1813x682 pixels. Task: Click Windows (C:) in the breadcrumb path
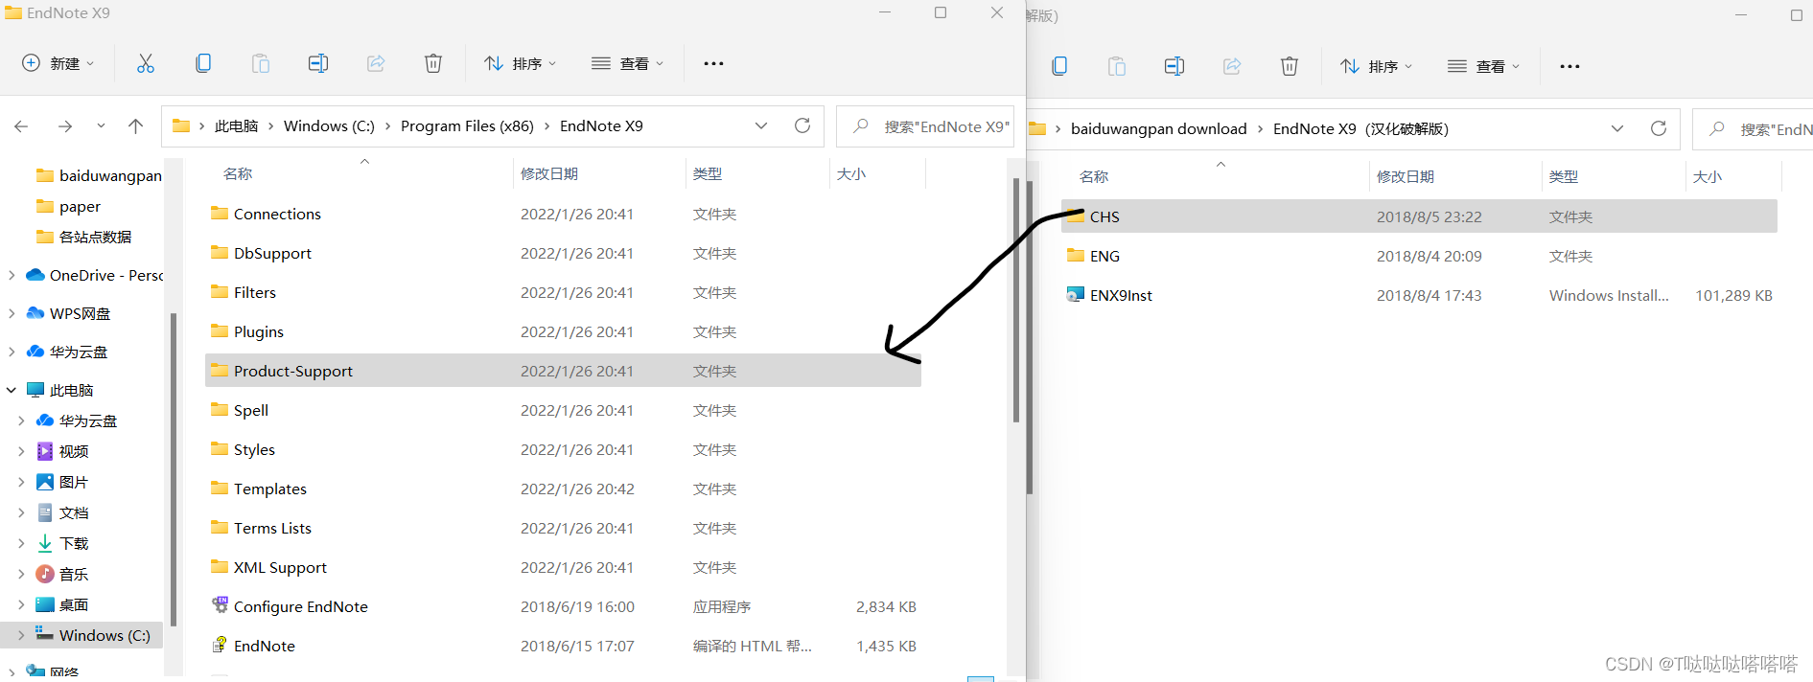click(329, 125)
